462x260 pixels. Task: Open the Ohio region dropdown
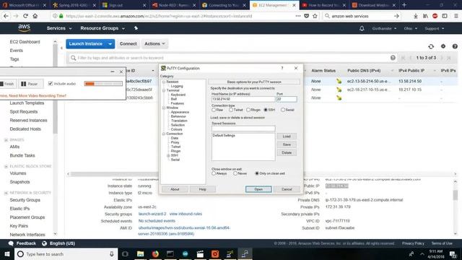pos(411,29)
